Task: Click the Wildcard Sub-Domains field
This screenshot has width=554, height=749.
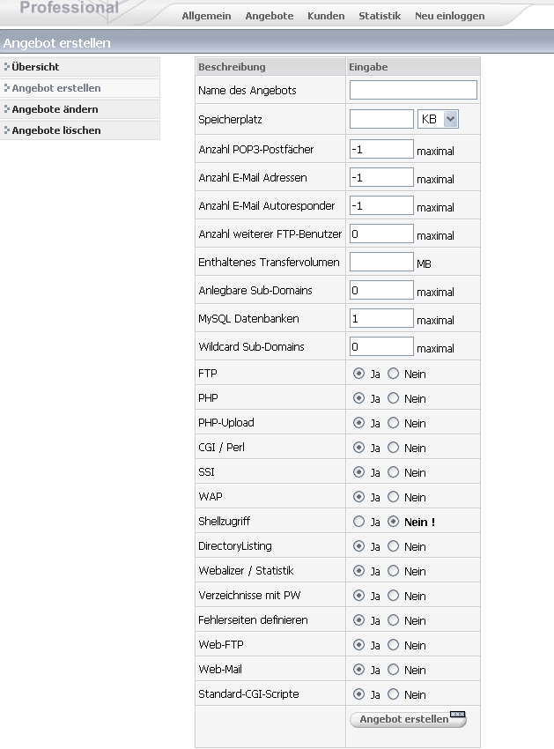Action: 381,346
